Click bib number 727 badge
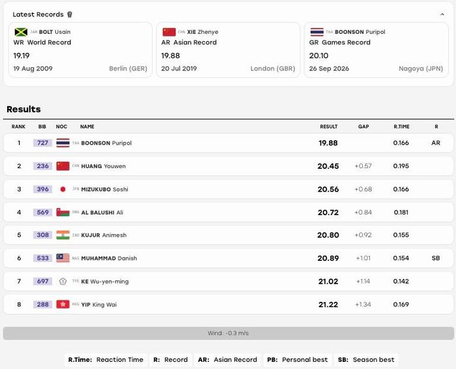 [42, 143]
